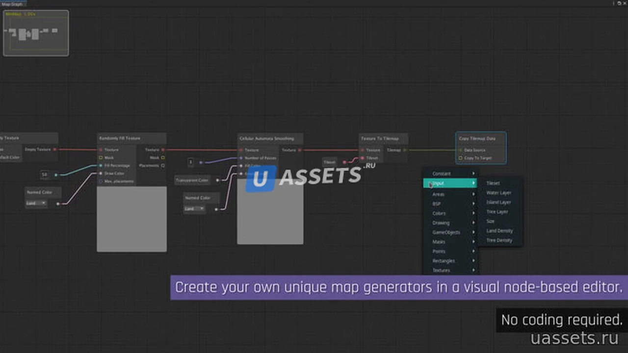Click Mask output port of Randomly Fill Texture
The height and width of the screenshot is (353, 628).
pos(163,158)
